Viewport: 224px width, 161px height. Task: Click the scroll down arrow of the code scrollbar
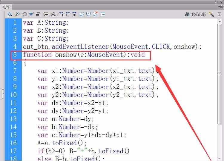click(220, 158)
